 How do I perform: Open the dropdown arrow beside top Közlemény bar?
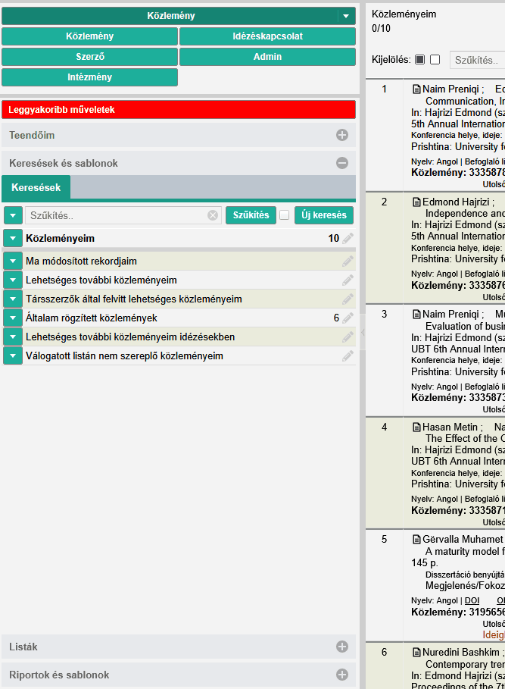[346, 16]
